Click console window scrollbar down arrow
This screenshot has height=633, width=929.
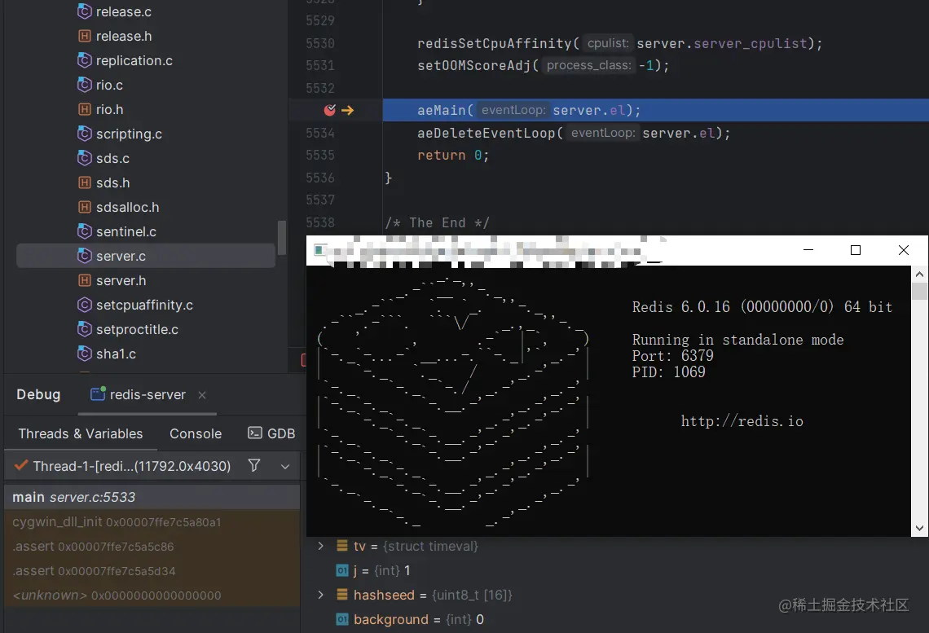pyautogui.click(x=919, y=528)
